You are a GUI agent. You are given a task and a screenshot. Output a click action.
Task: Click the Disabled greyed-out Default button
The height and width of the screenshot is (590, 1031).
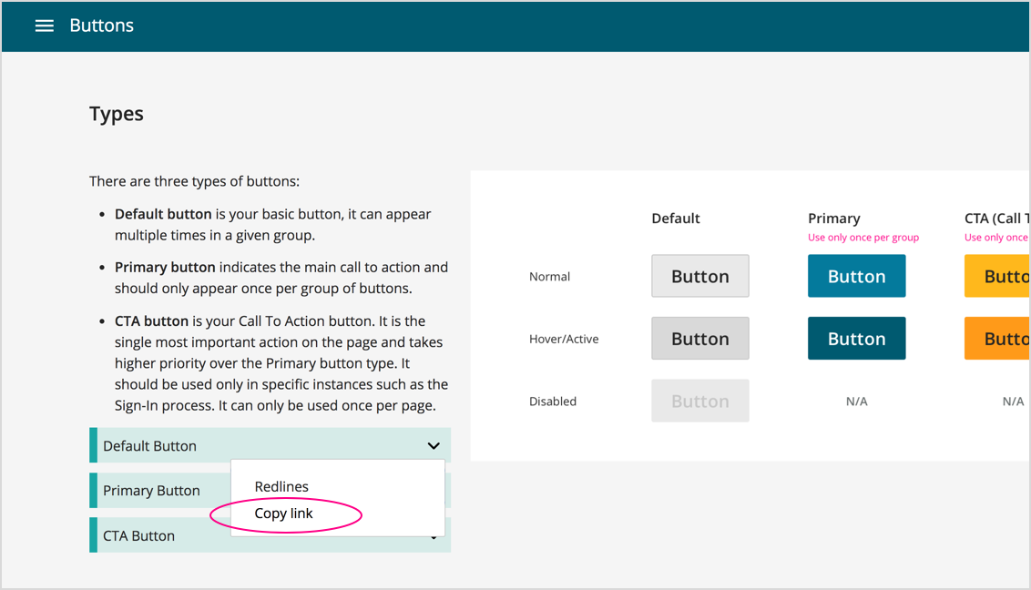699,401
